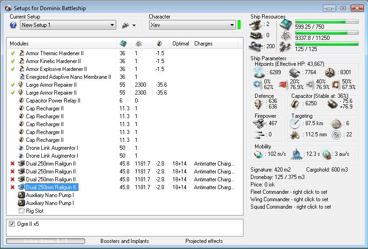Viewport: 368px width, 249px height.
Task: Click the Defence armor repair icon
Action: click(258, 104)
